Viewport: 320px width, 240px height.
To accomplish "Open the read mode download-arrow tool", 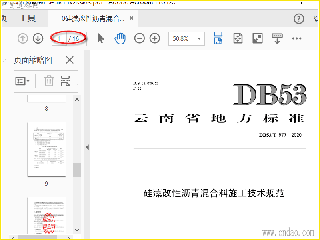I will pyautogui.click(x=277, y=38).
